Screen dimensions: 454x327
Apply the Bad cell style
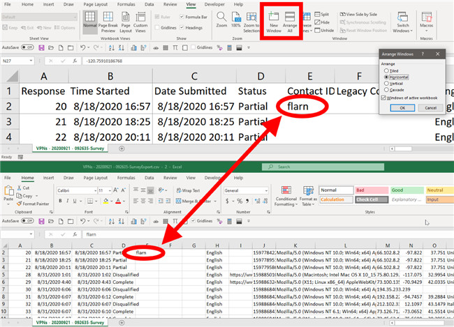point(372,190)
